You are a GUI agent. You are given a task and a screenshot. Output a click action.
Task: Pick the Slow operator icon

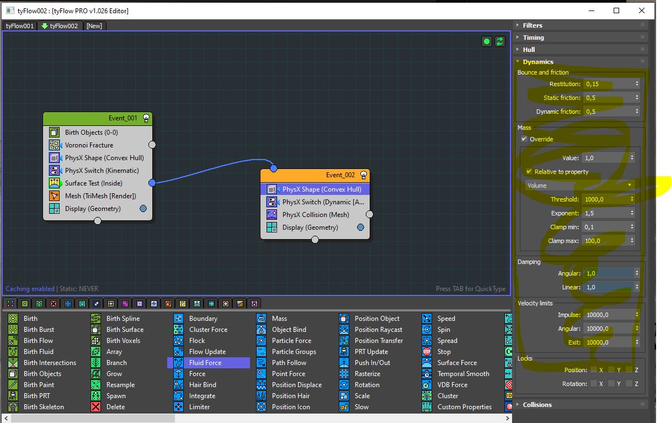coord(344,407)
